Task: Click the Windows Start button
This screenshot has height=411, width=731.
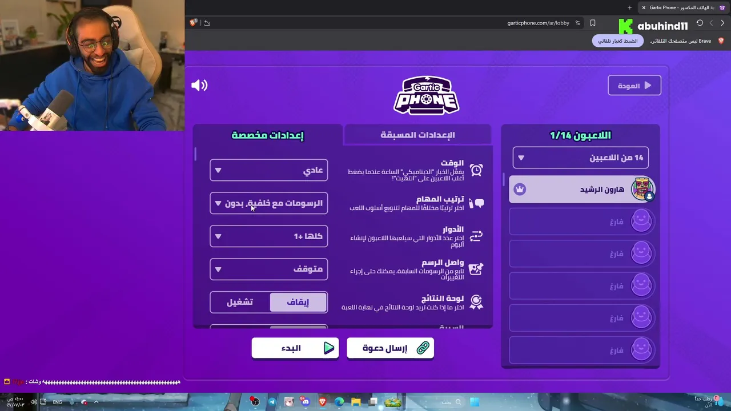Action: point(475,402)
